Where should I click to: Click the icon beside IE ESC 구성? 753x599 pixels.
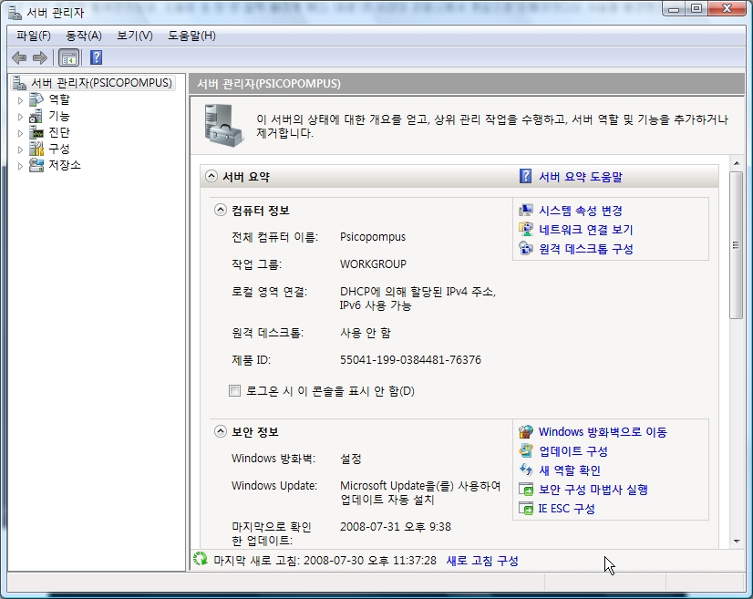click(x=526, y=509)
